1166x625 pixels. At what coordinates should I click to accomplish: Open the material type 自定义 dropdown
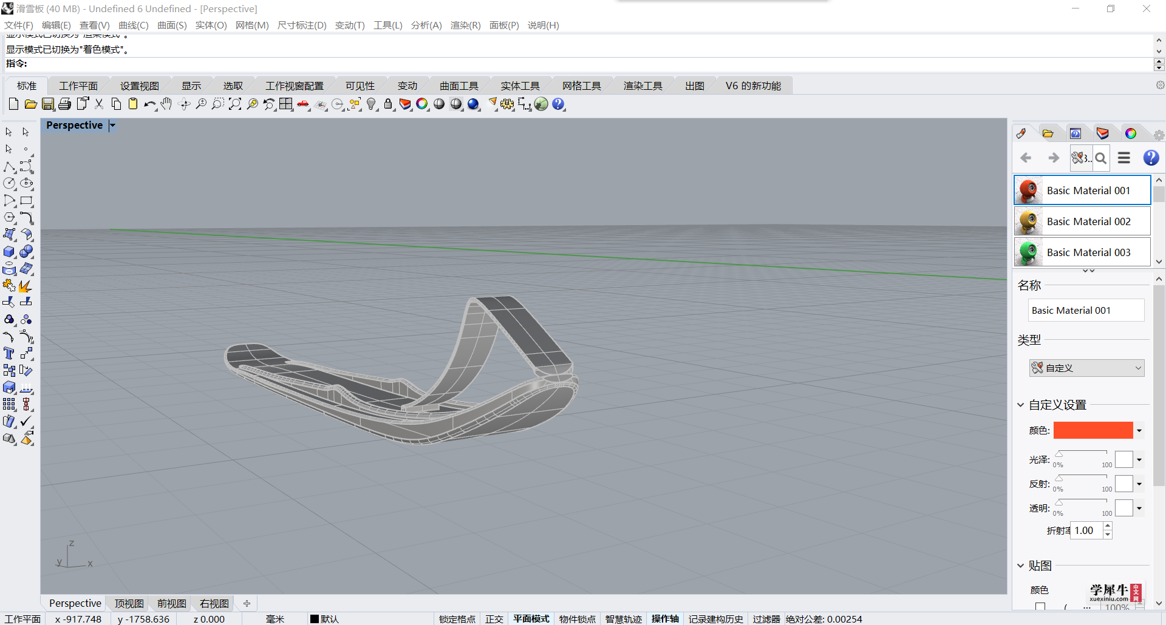tap(1086, 368)
